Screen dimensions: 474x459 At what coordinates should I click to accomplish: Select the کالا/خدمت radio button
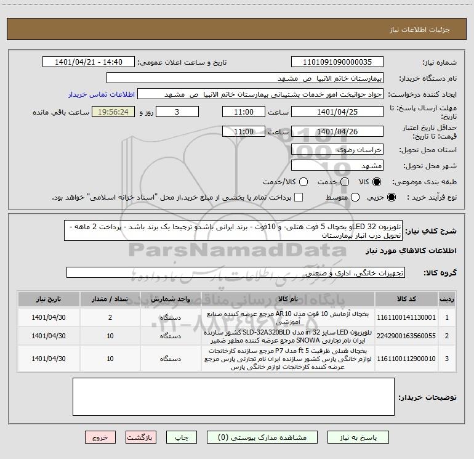coord(303,182)
